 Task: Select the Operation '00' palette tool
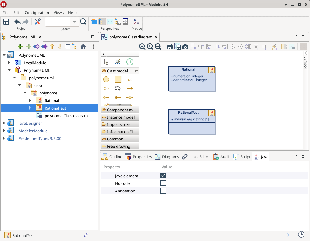[x=106, y=88]
